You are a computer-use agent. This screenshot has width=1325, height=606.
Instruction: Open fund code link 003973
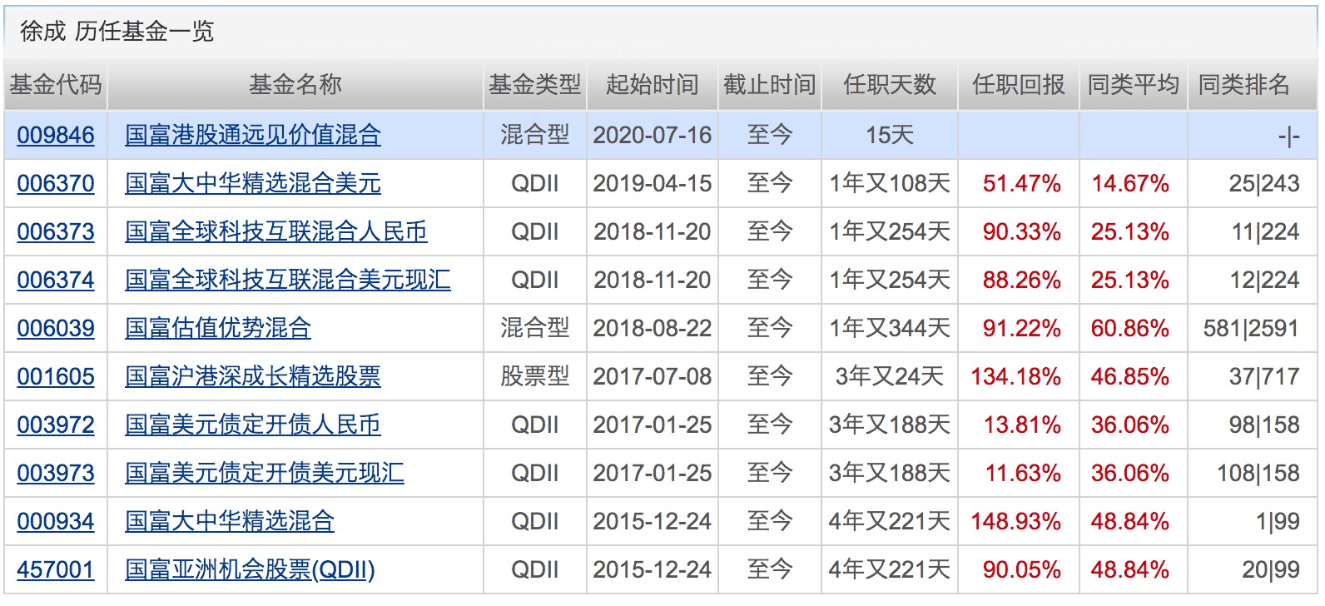[x=56, y=473]
